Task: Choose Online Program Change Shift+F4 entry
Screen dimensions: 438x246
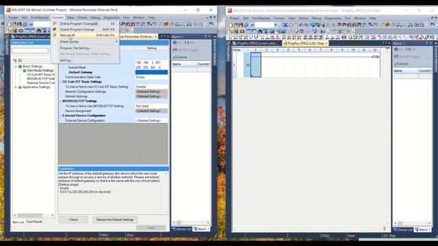Action: pos(86,29)
